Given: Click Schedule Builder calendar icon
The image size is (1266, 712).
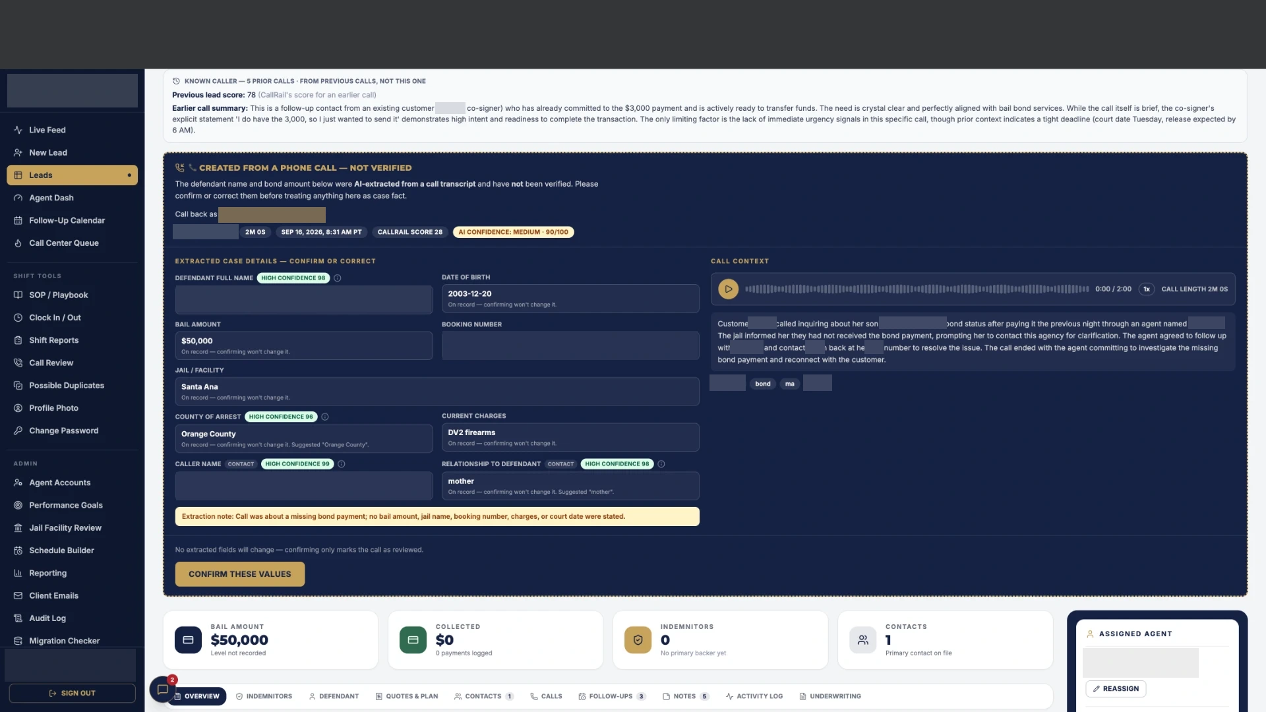Looking at the screenshot, I should click(18, 550).
